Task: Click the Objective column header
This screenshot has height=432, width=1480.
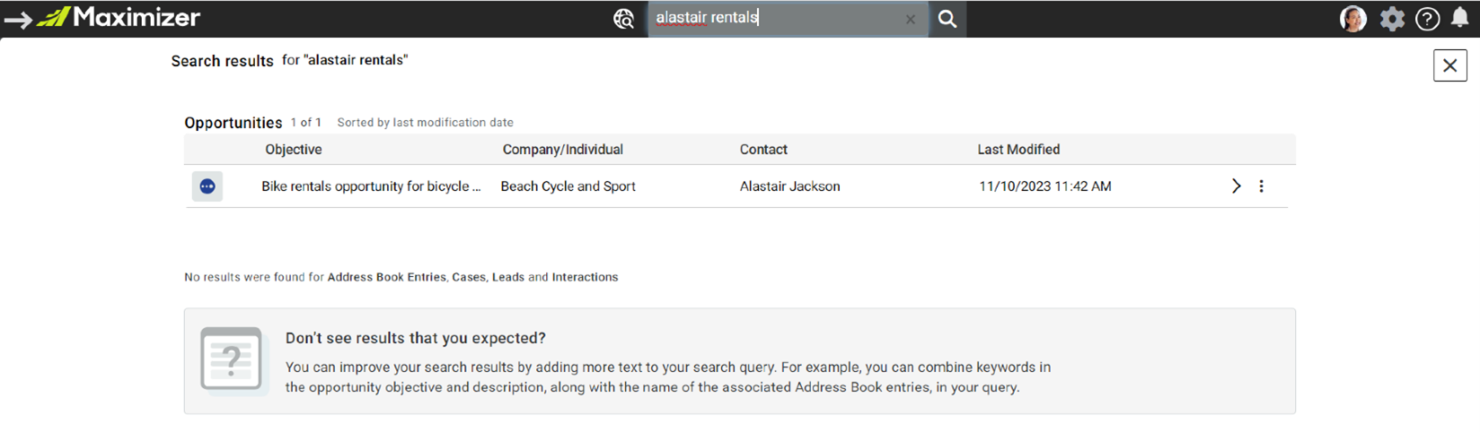Action: [x=293, y=150]
